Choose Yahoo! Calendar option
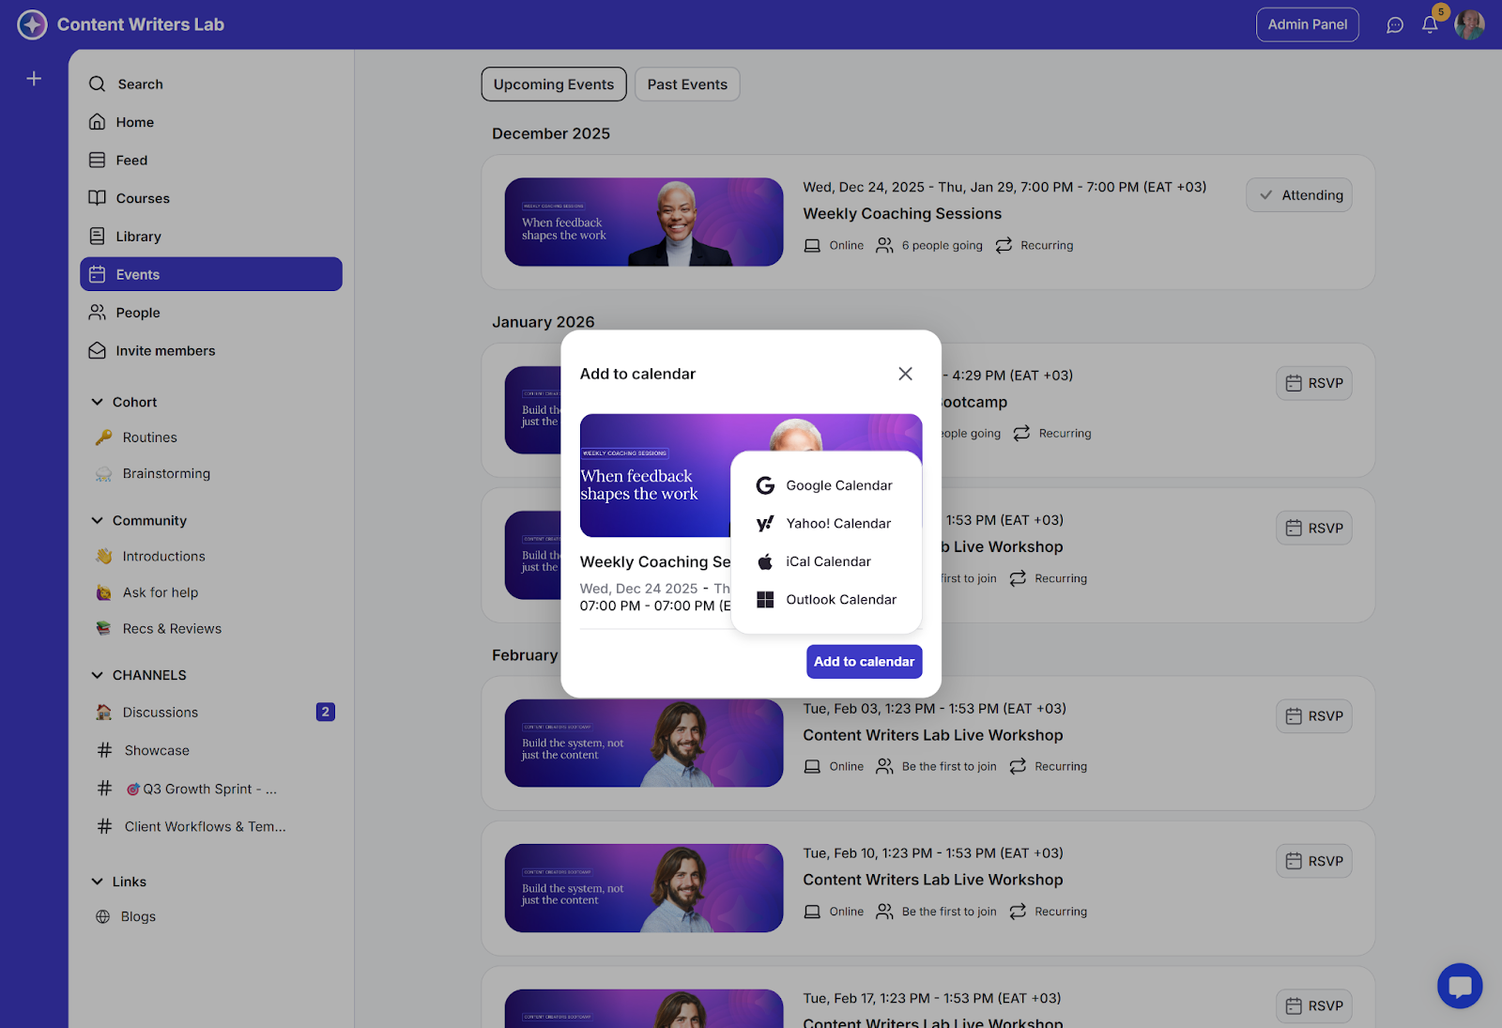 pyautogui.click(x=826, y=524)
